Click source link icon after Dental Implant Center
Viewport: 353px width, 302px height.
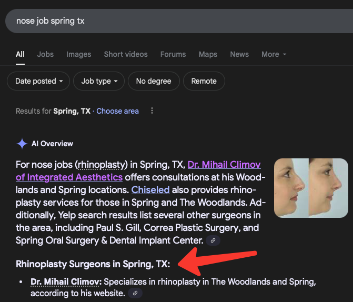[x=213, y=240]
